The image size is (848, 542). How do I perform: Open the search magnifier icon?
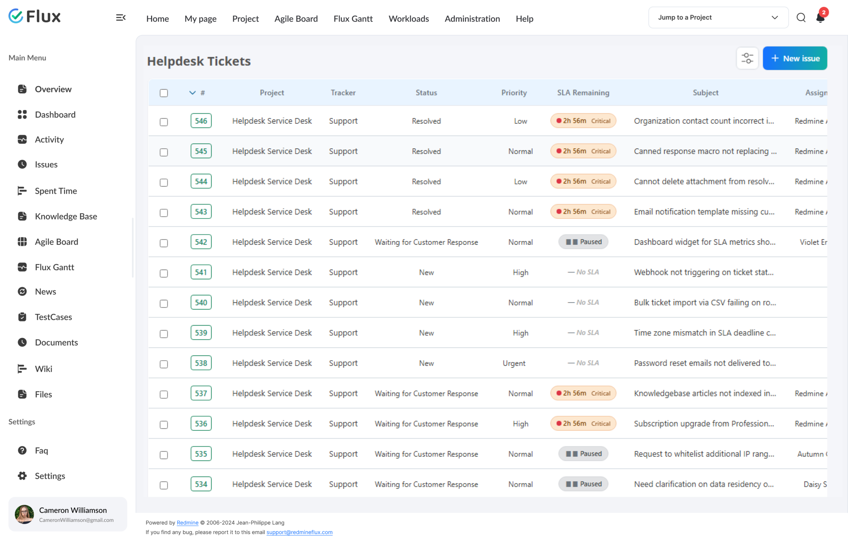pos(801,18)
